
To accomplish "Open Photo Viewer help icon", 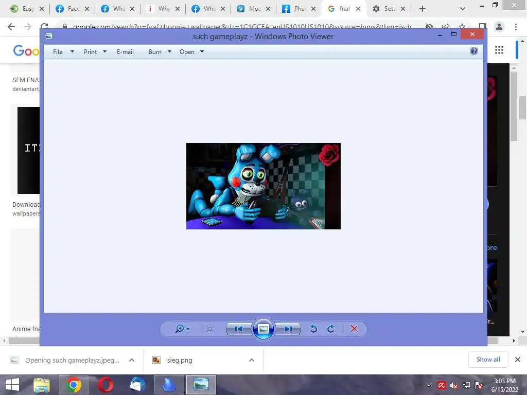I will (x=474, y=51).
